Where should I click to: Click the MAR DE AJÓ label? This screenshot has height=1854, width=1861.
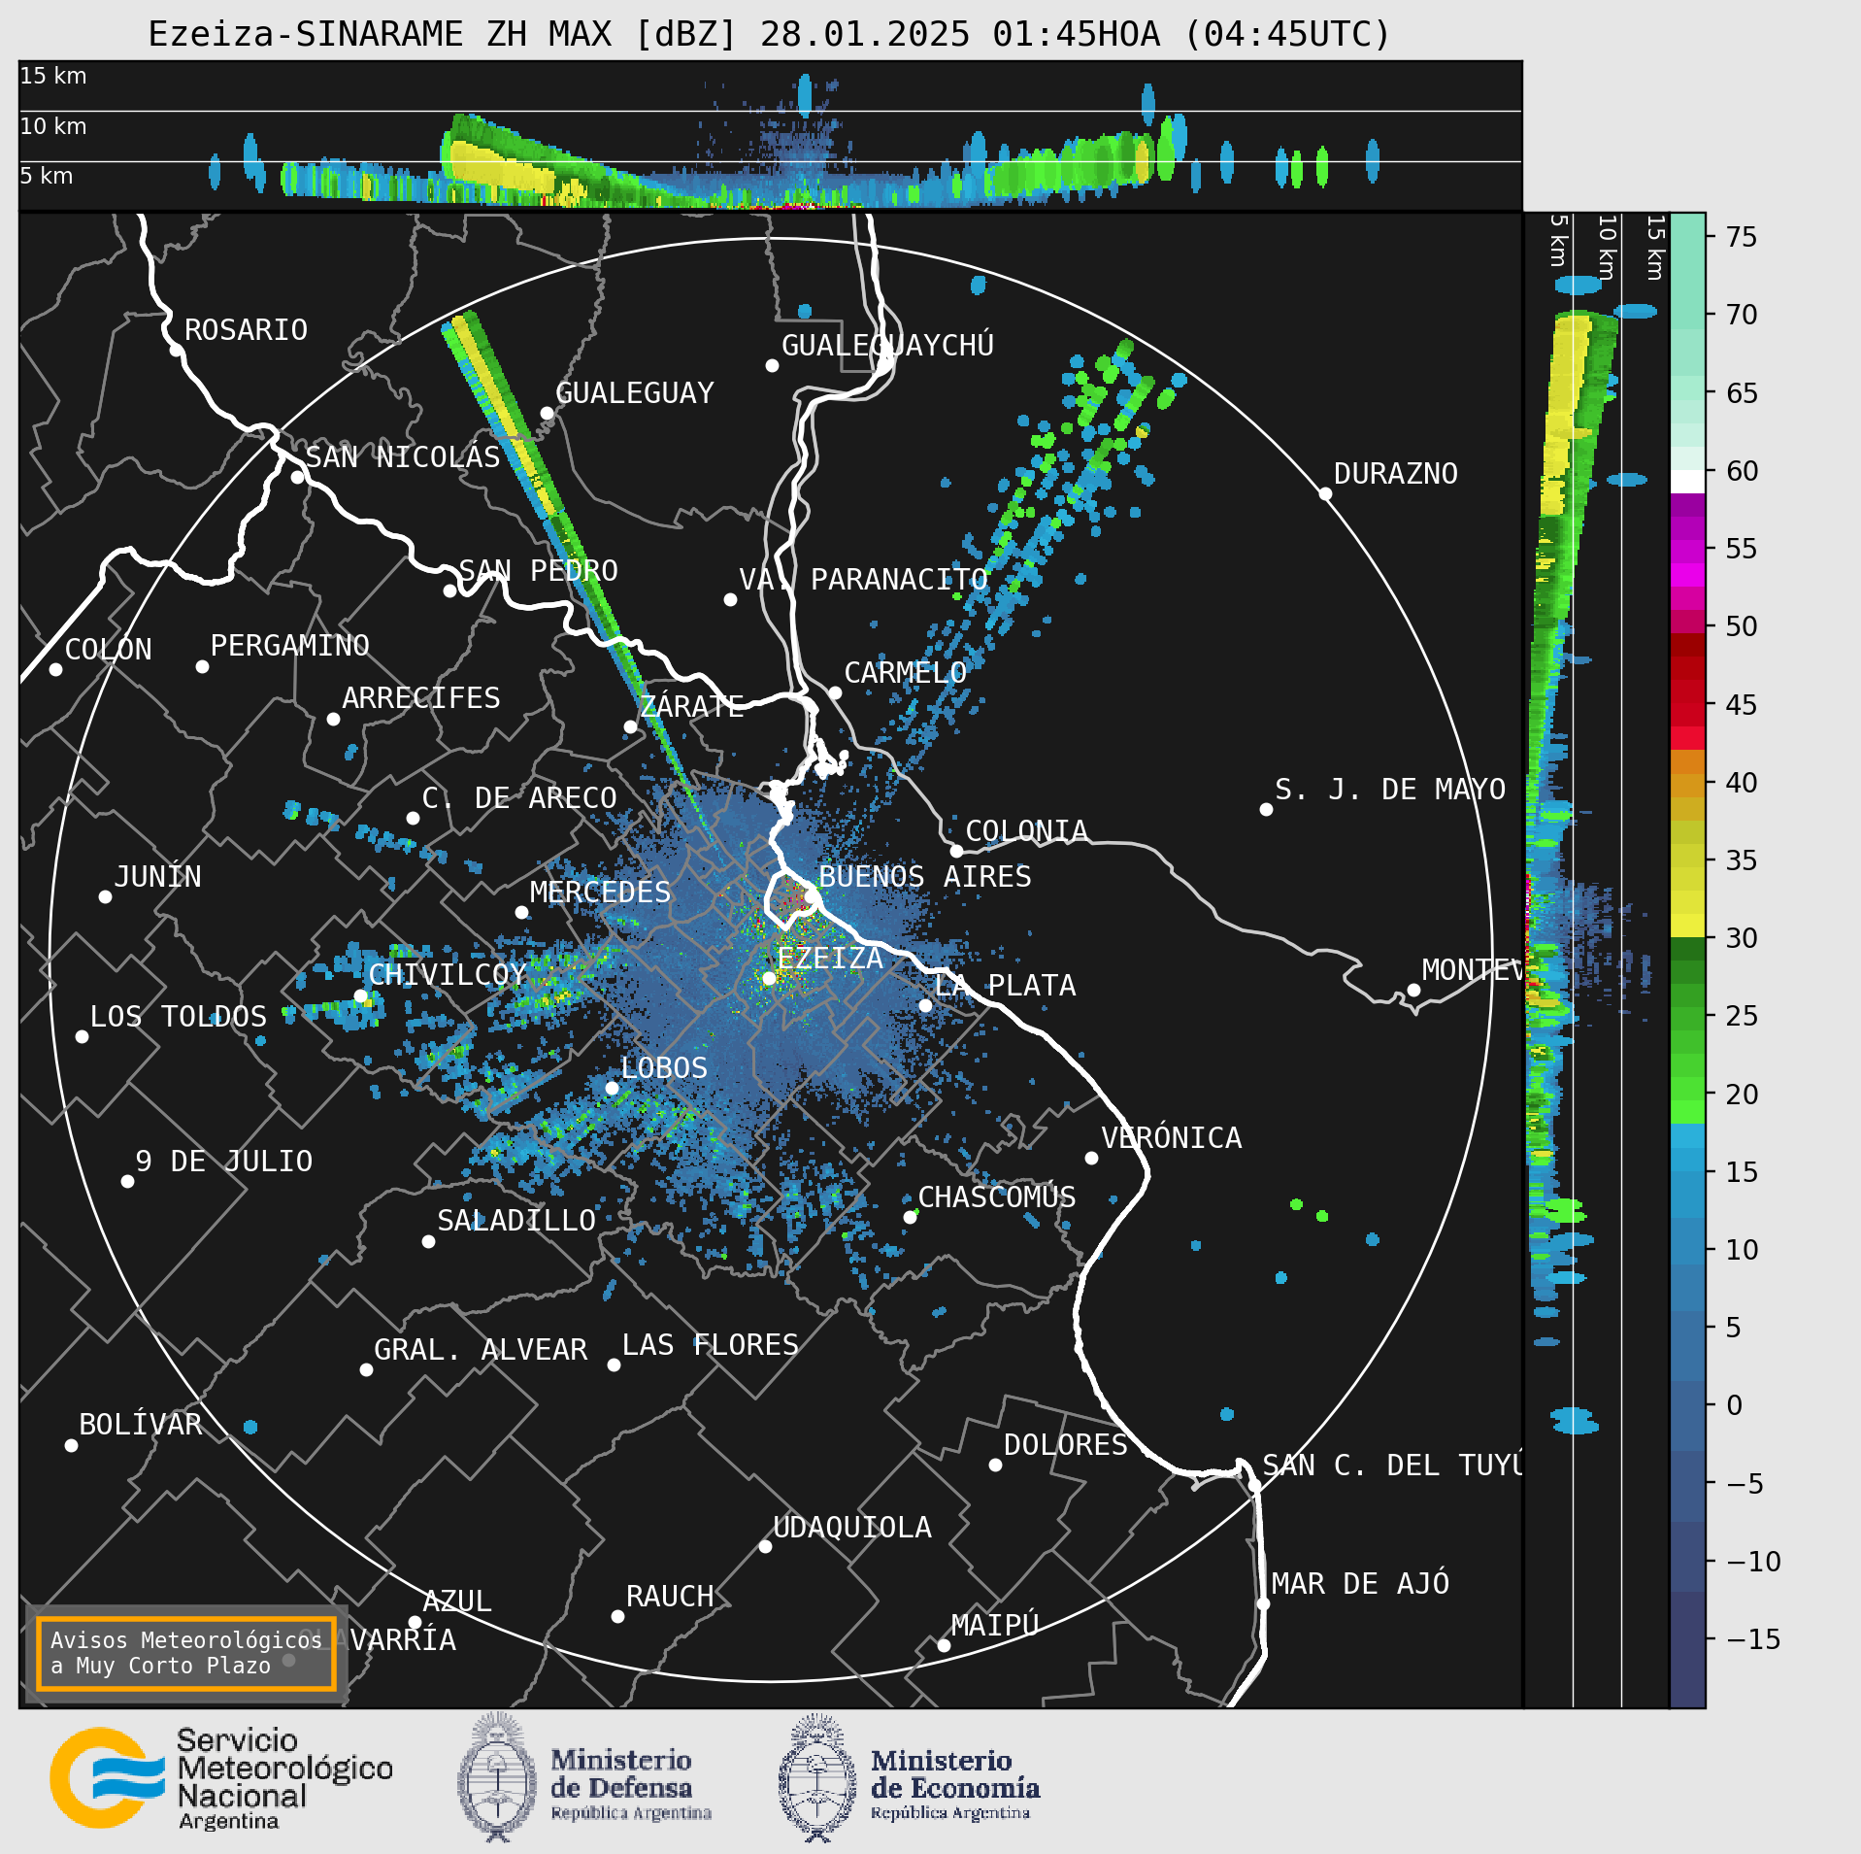pos(1360,1583)
